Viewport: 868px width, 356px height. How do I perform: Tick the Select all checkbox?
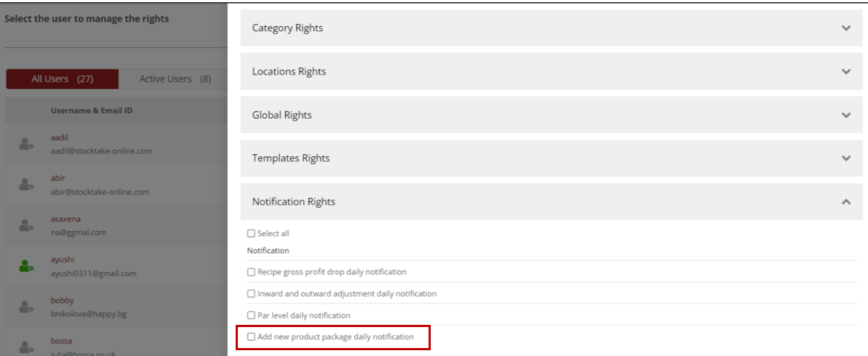tap(252, 234)
